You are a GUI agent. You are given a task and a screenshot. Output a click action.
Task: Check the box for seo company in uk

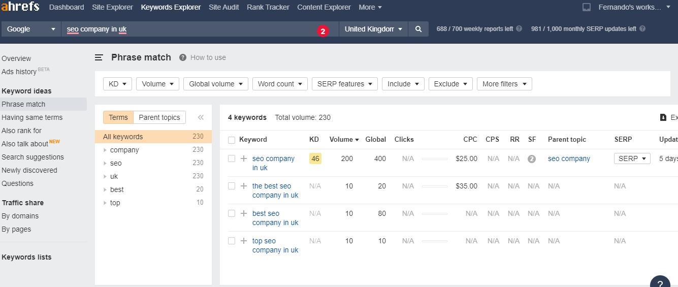pyautogui.click(x=232, y=158)
